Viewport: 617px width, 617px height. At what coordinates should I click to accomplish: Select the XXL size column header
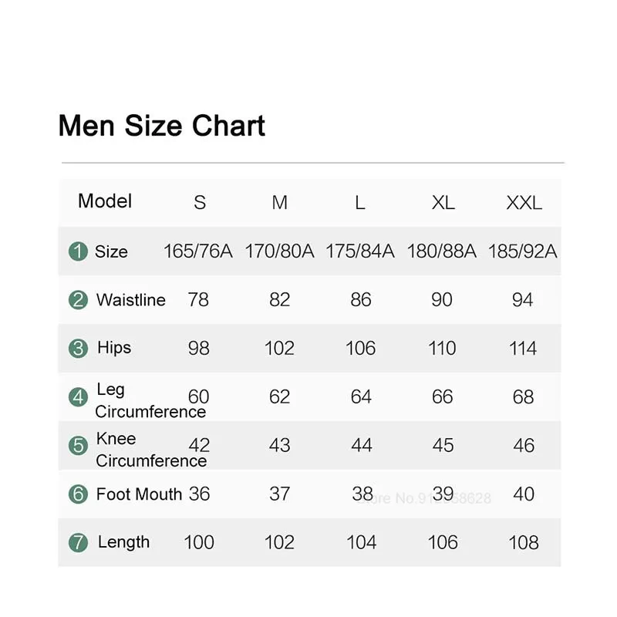pyautogui.click(x=524, y=203)
